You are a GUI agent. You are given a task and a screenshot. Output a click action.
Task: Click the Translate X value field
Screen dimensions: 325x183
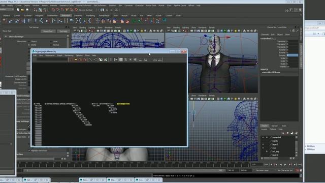292,42
